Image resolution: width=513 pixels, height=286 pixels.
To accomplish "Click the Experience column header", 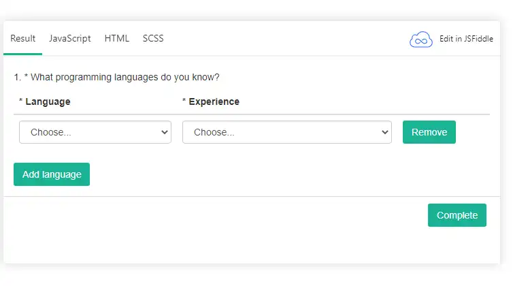I will (x=214, y=101).
